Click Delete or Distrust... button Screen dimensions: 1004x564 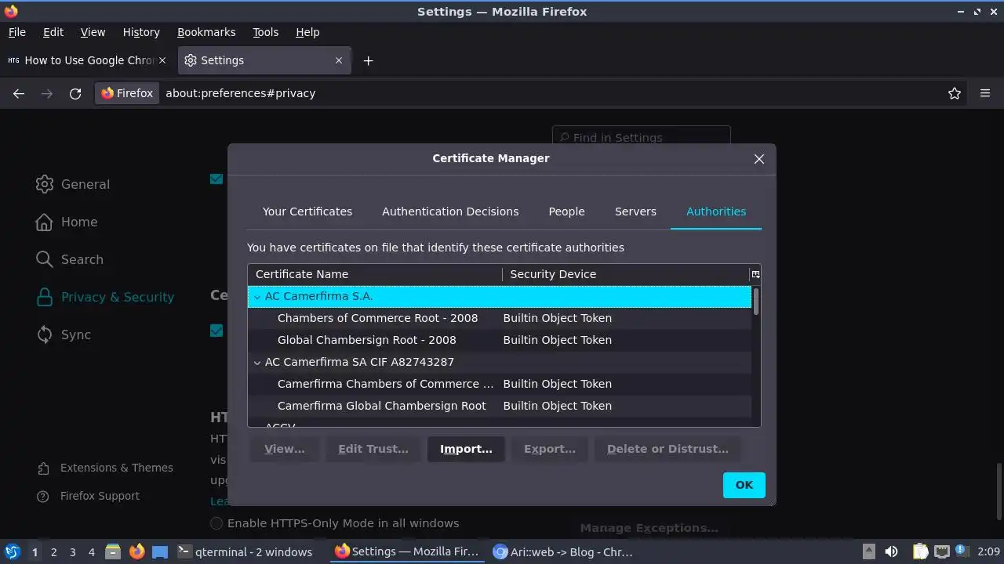(668, 449)
